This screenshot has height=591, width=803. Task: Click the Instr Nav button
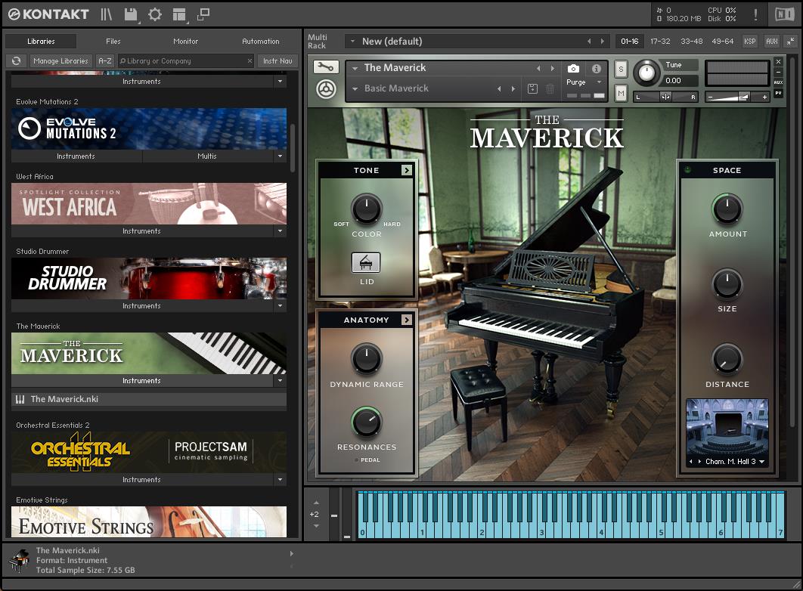tap(277, 61)
